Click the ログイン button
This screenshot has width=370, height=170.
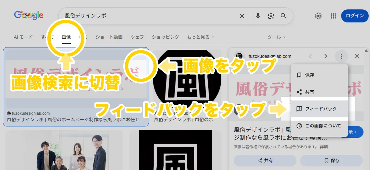tap(355, 16)
